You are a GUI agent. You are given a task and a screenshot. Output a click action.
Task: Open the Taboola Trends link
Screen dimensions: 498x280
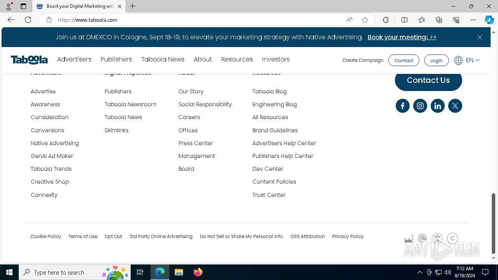tap(51, 169)
